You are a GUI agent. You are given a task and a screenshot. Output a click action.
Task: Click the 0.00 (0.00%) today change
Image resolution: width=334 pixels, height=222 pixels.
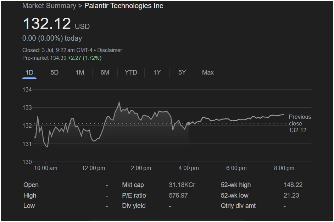[x=52, y=39]
